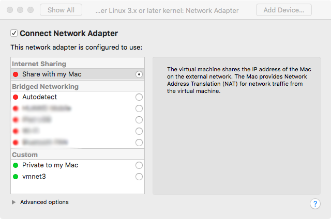Click the Custom section header

25,154
